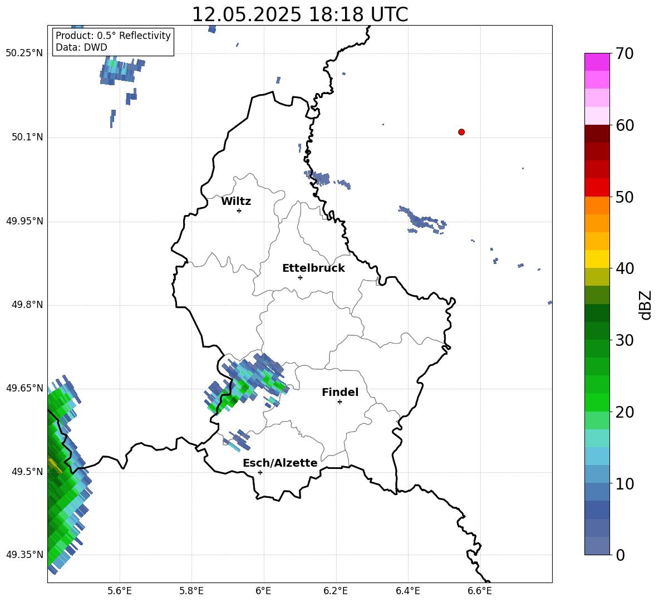Screen dimensions: 659x602
Task: Click the 50.25°N latitude label
Action: click(24, 53)
